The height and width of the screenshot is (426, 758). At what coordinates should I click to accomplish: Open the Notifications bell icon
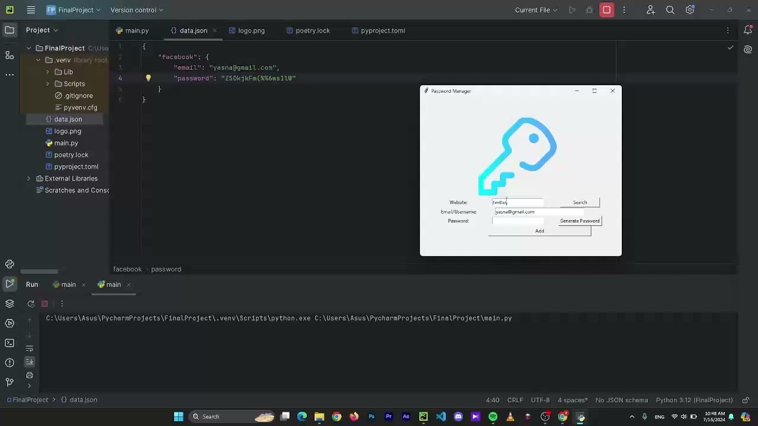pyautogui.click(x=748, y=30)
